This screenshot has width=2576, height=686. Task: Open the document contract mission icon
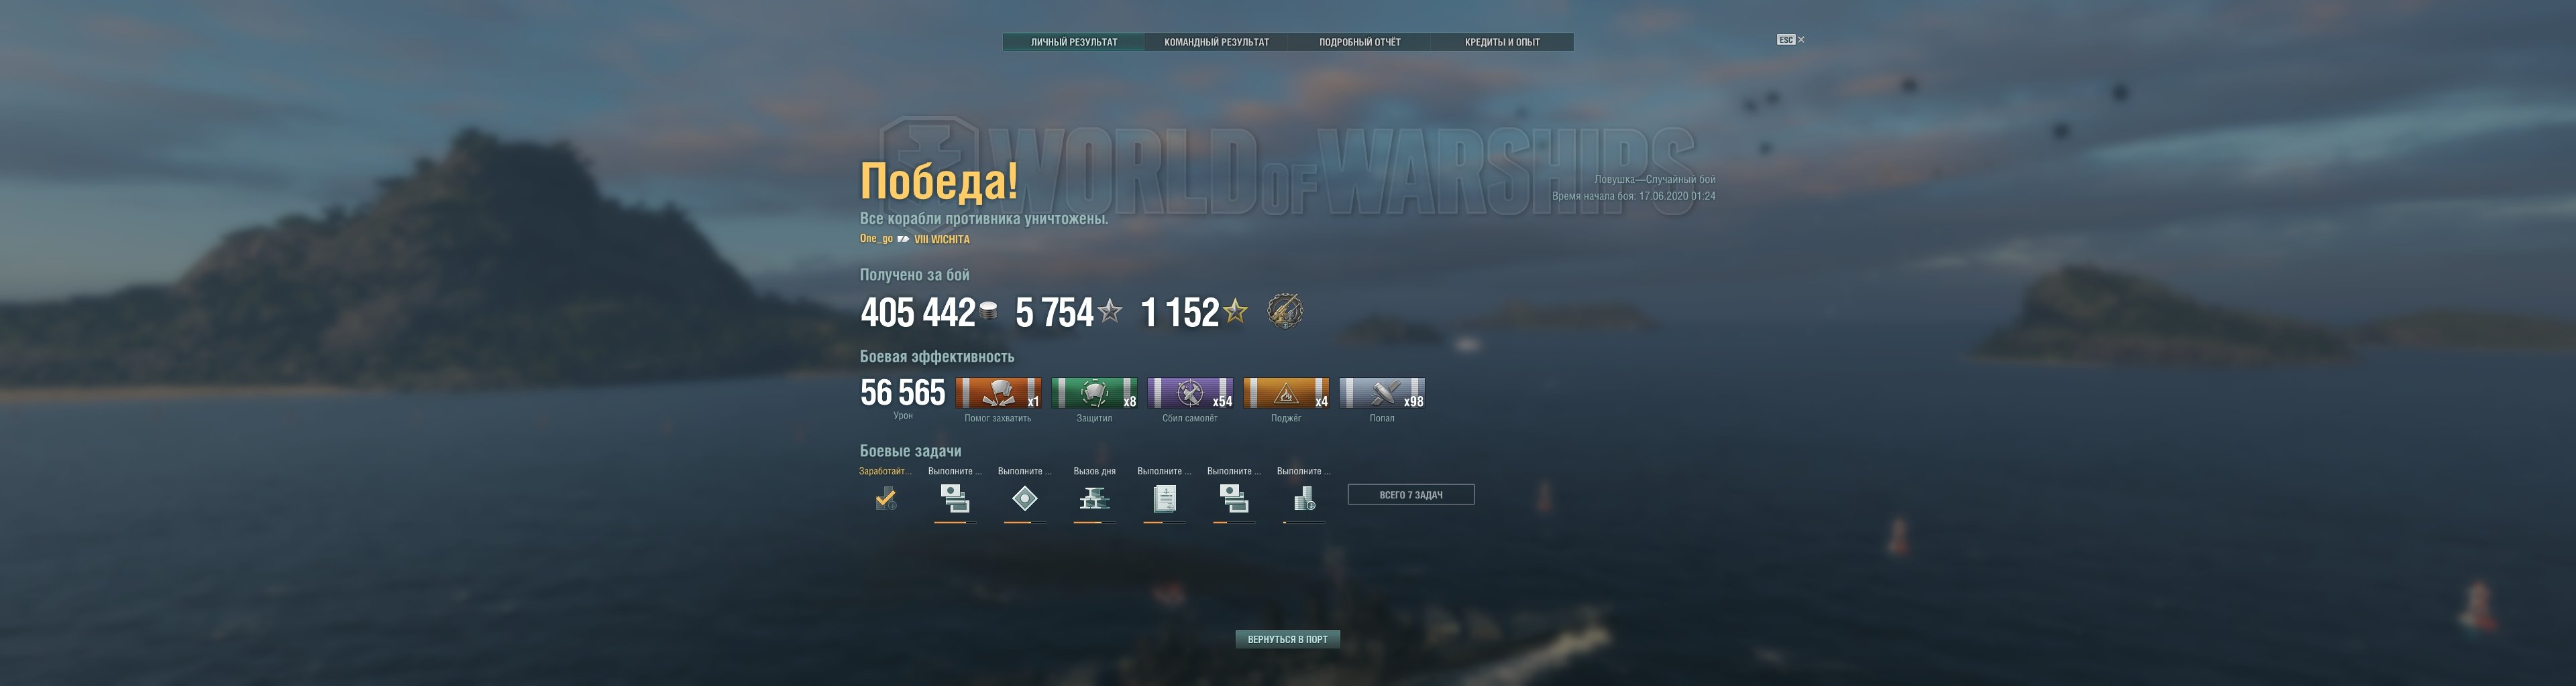(1164, 497)
